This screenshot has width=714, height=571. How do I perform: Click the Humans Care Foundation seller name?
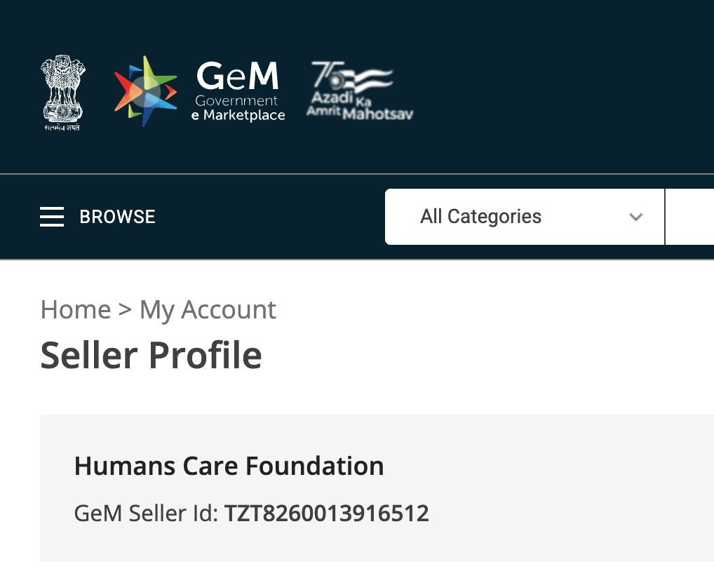[x=229, y=465]
